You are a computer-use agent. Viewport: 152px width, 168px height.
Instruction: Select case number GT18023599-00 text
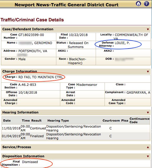point(31,35)
